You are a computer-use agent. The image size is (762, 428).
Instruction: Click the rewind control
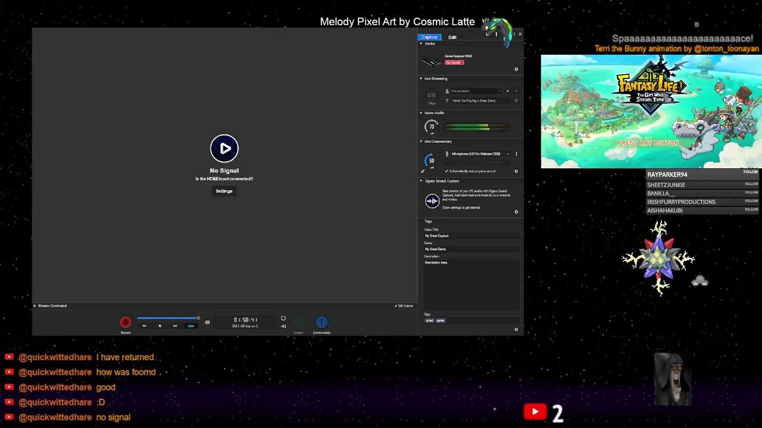[x=144, y=326]
